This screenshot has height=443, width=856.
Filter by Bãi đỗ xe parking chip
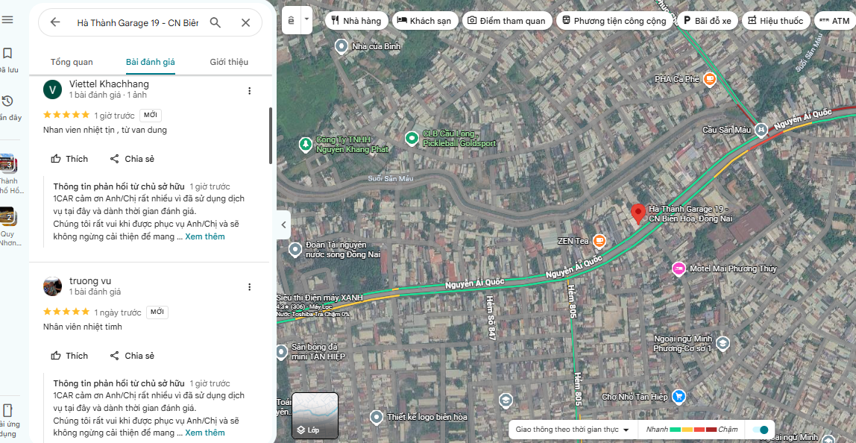pyautogui.click(x=708, y=22)
